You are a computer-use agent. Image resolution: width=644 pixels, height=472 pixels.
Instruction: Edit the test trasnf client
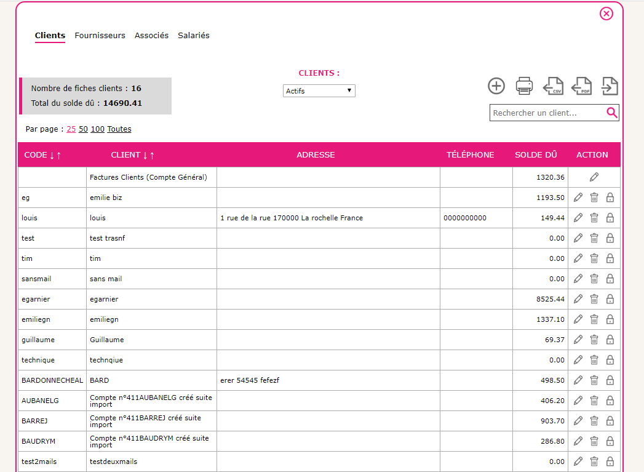point(578,238)
